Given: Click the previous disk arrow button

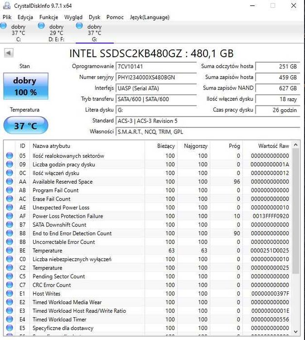Looking at the screenshot, I should 9,53.
